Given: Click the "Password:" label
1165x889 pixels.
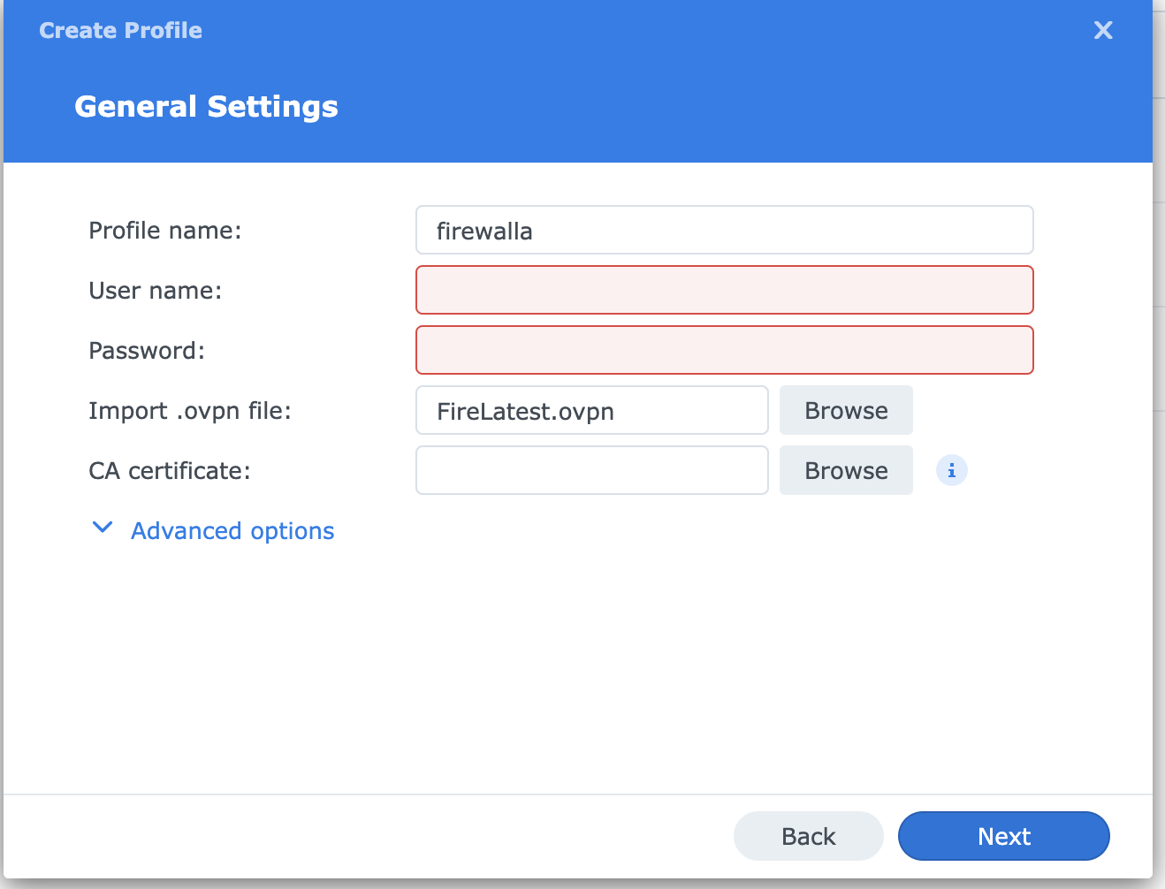Looking at the screenshot, I should click(147, 351).
